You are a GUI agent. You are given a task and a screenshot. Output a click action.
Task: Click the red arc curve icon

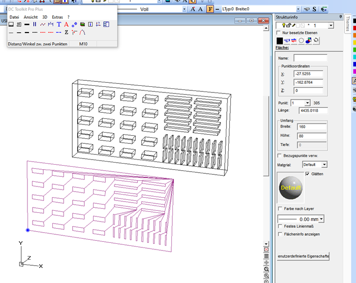pyautogui.click(x=82, y=33)
